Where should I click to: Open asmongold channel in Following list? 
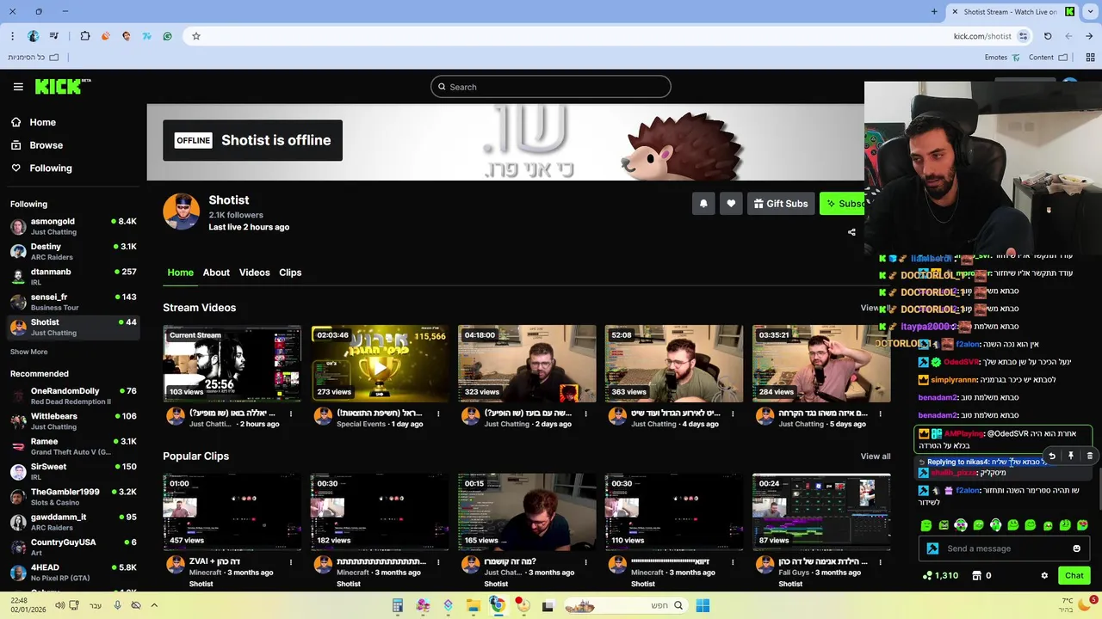pyautogui.click(x=73, y=226)
